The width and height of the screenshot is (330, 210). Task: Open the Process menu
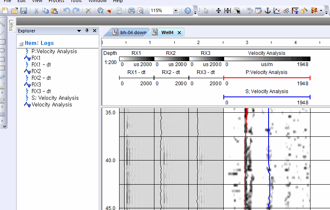pyautogui.click(x=56, y=1)
